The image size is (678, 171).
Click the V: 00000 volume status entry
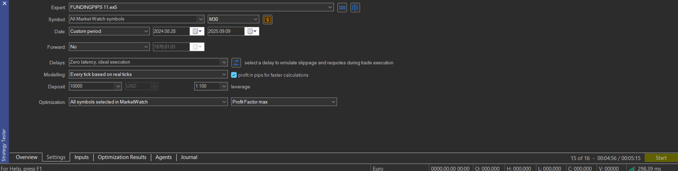(609, 169)
